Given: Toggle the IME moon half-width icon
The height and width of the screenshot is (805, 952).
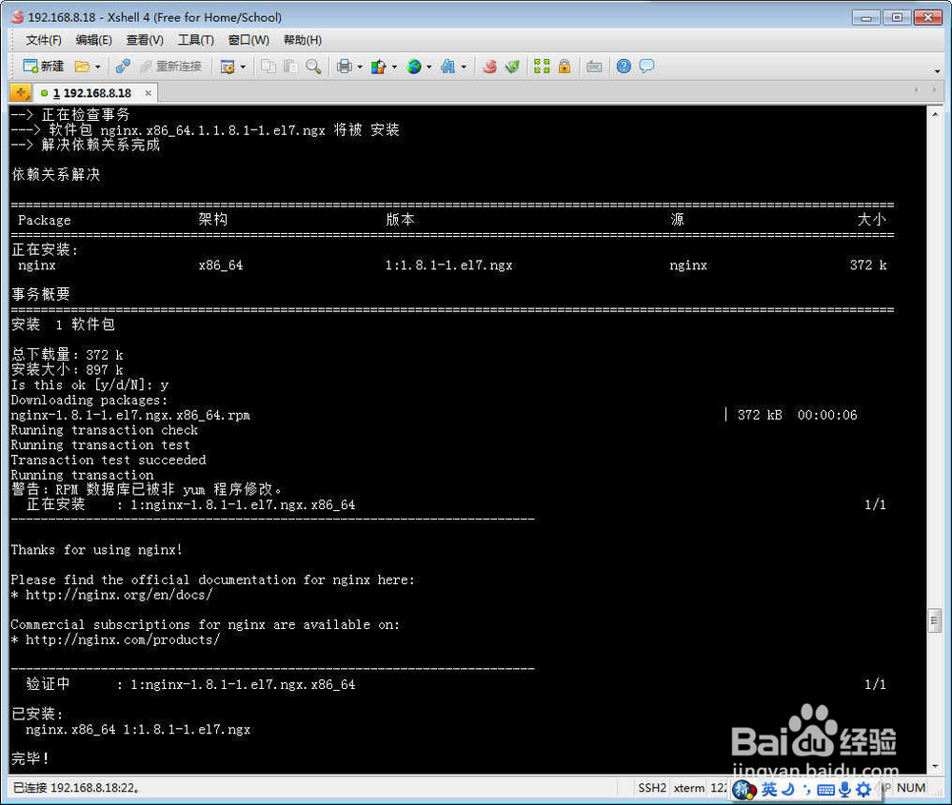Looking at the screenshot, I should point(788,789).
